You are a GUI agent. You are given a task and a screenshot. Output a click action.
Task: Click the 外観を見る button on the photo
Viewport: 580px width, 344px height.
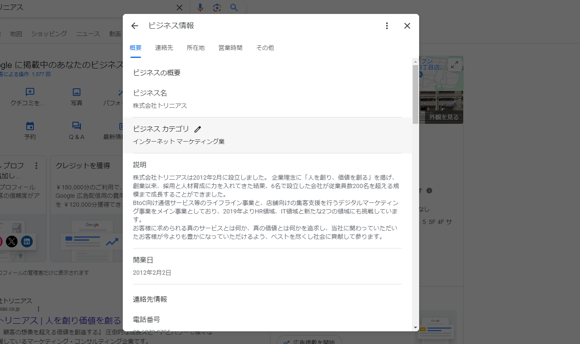pyautogui.click(x=444, y=117)
